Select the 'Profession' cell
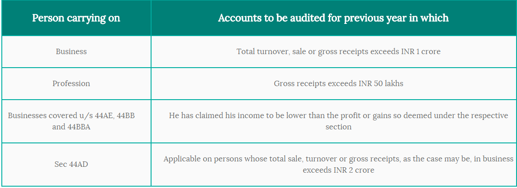The width and height of the screenshot is (517, 188). 76,83
